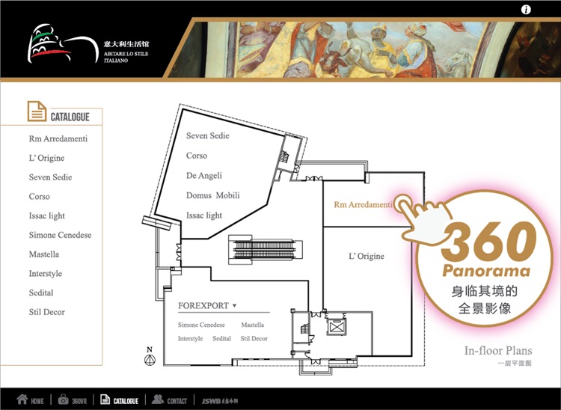Click the pointing hand panorama icon
This screenshot has width=561, height=410.
422,218
